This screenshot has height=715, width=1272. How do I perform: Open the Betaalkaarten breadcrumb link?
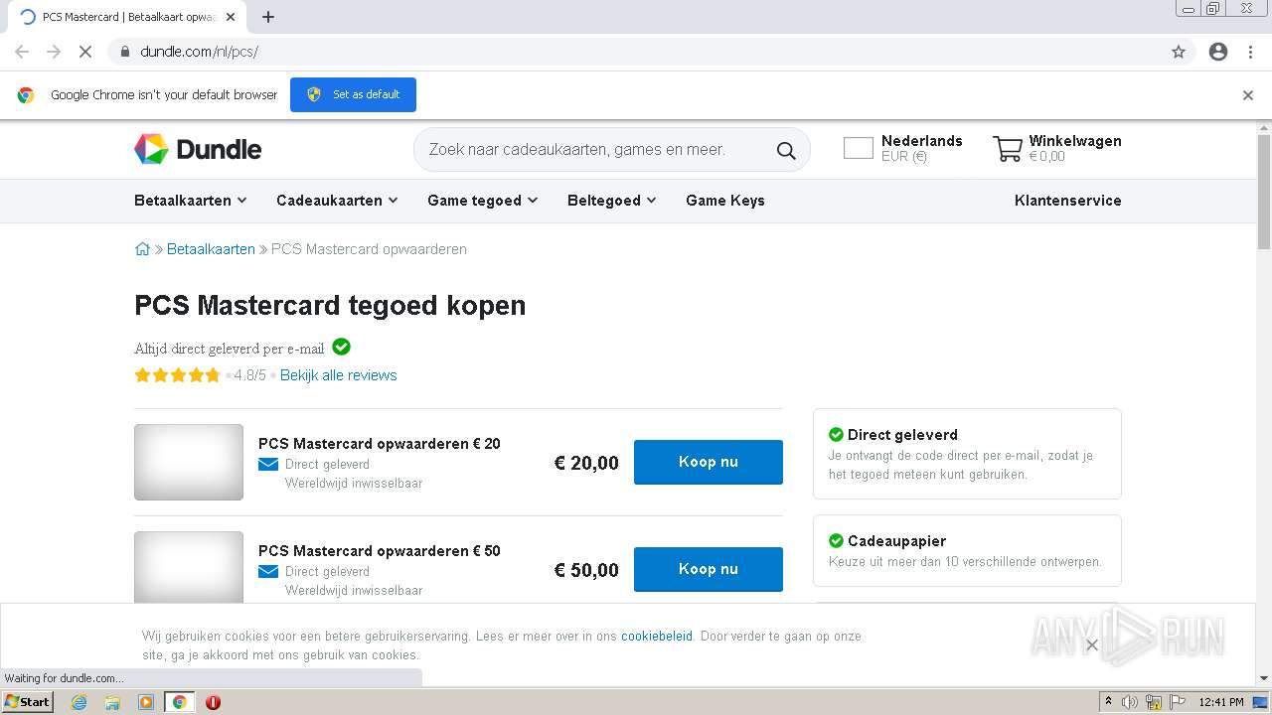pyautogui.click(x=211, y=249)
